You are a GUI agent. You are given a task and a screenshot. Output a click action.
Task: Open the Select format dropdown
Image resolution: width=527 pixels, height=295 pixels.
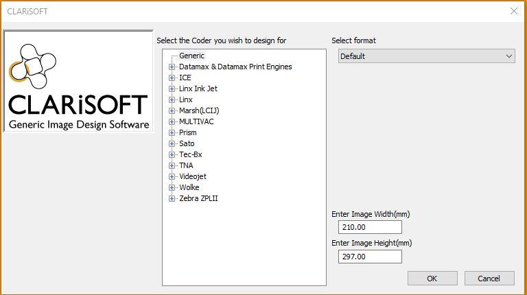pos(426,56)
